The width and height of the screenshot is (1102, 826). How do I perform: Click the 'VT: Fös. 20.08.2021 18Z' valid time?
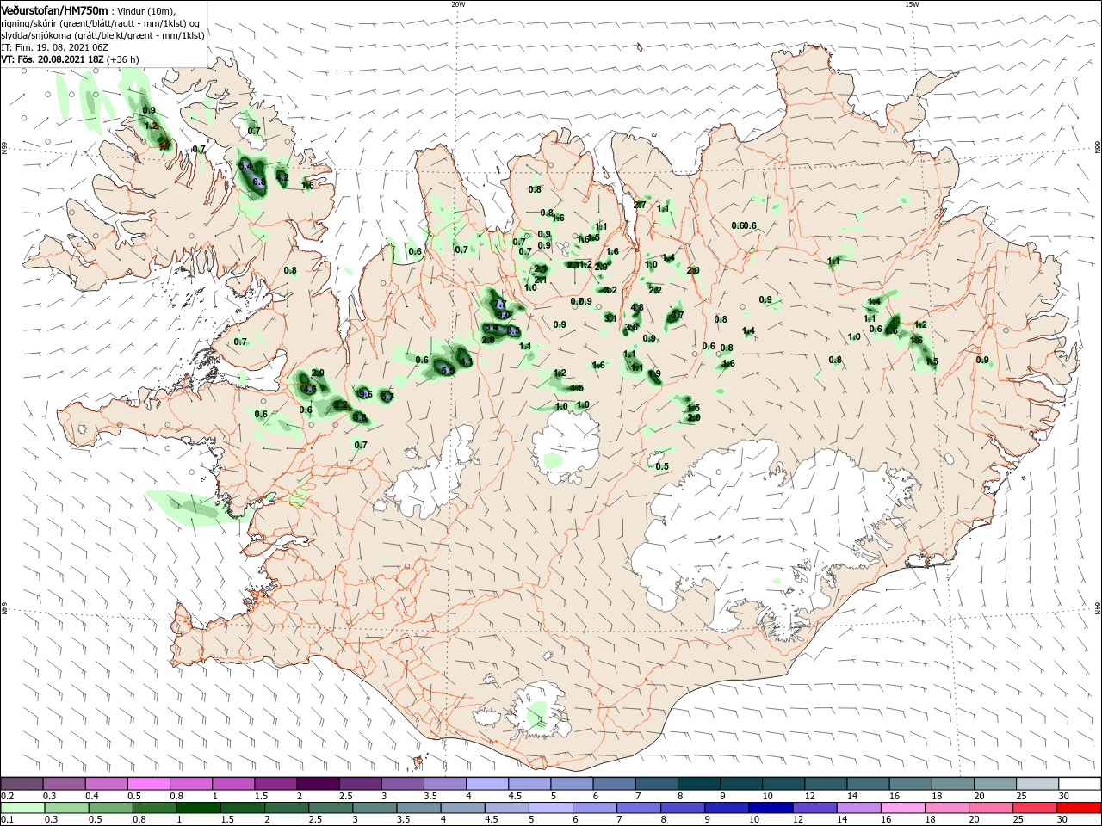(52, 59)
